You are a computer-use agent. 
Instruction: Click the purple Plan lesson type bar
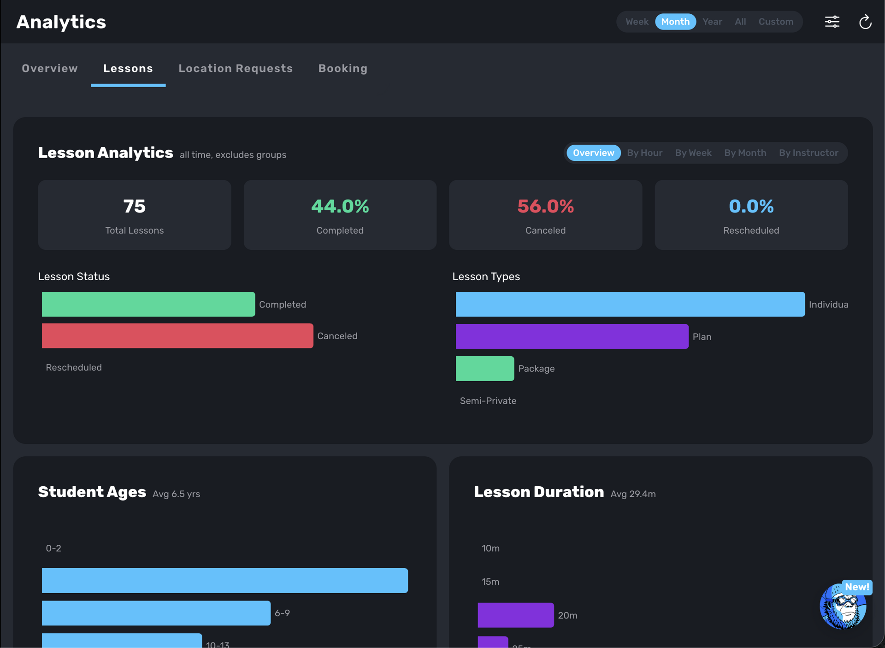(x=572, y=336)
